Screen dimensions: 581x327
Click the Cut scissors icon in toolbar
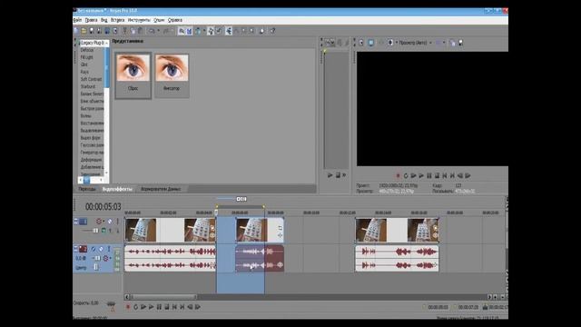[125, 31]
